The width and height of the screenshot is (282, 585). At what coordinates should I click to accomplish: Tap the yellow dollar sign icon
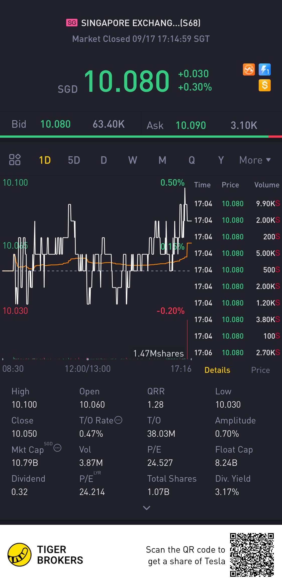coord(265,85)
